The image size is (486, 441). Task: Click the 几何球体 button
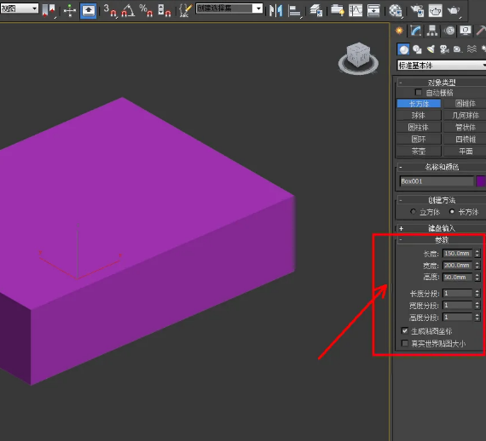point(465,116)
